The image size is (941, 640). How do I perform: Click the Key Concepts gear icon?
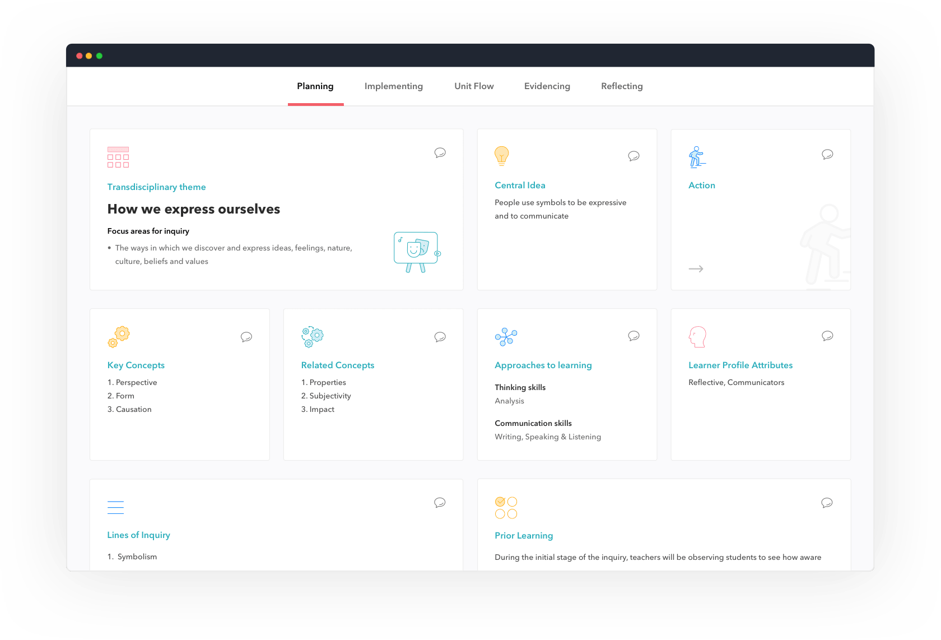(x=119, y=336)
